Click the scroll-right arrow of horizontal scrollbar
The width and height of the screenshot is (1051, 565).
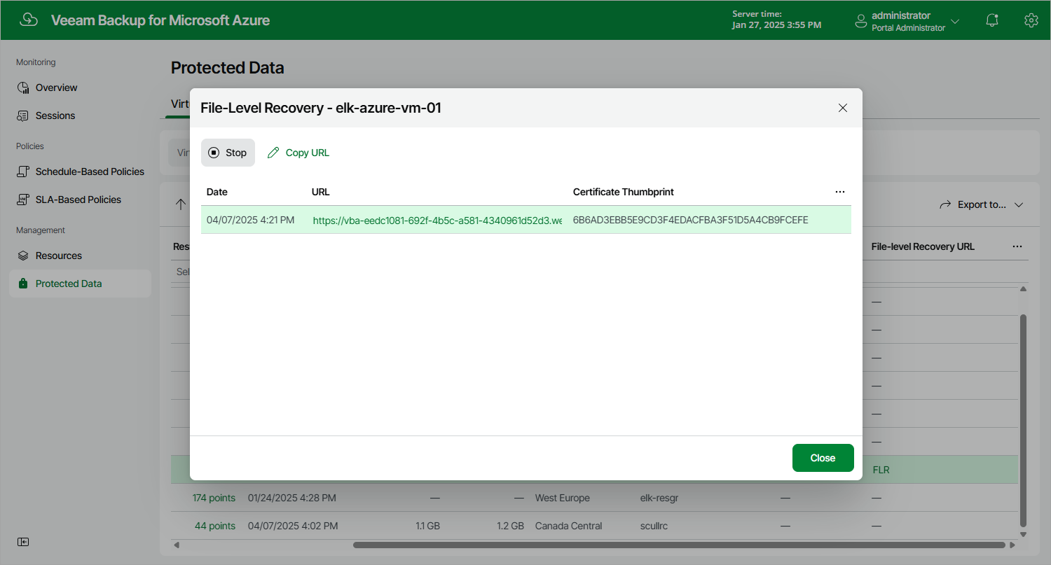(1012, 545)
